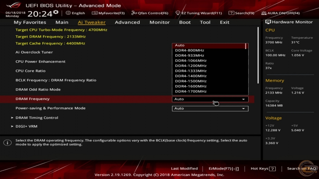Click memory capacity 16384 MB value

(x=274, y=106)
